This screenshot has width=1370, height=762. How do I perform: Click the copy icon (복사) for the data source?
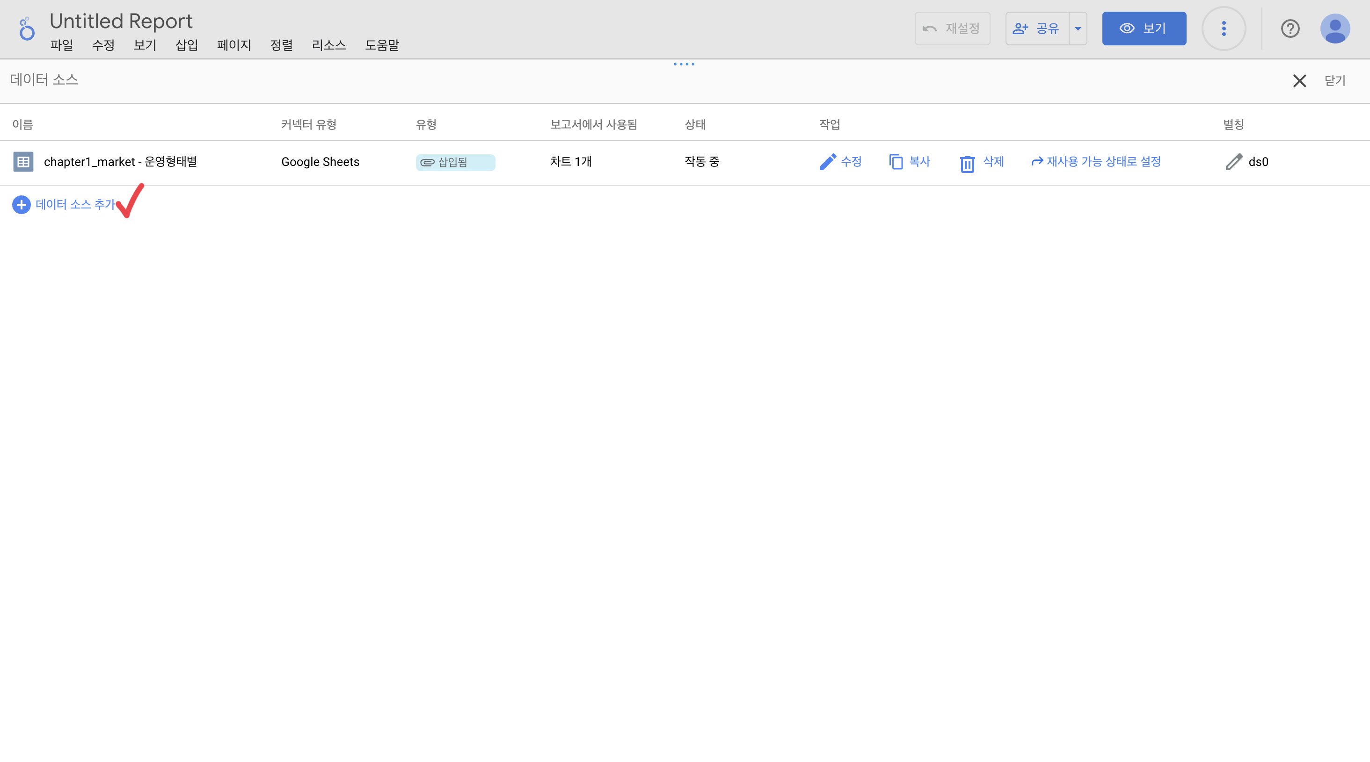click(x=896, y=162)
